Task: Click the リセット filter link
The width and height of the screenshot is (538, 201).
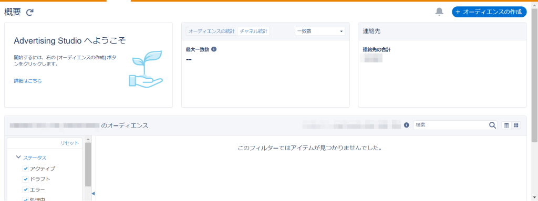Action: [x=69, y=143]
